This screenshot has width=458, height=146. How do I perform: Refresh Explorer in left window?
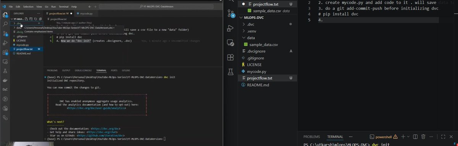click(35, 19)
